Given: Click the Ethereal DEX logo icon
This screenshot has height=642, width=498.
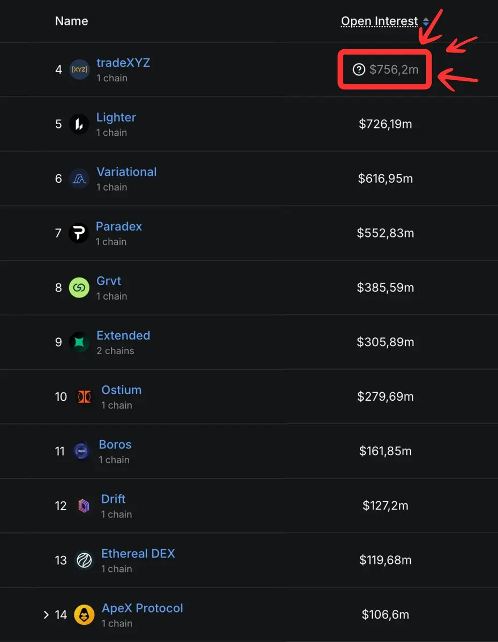Looking at the screenshot, I should pyautogui.click(x=84, y=561).
